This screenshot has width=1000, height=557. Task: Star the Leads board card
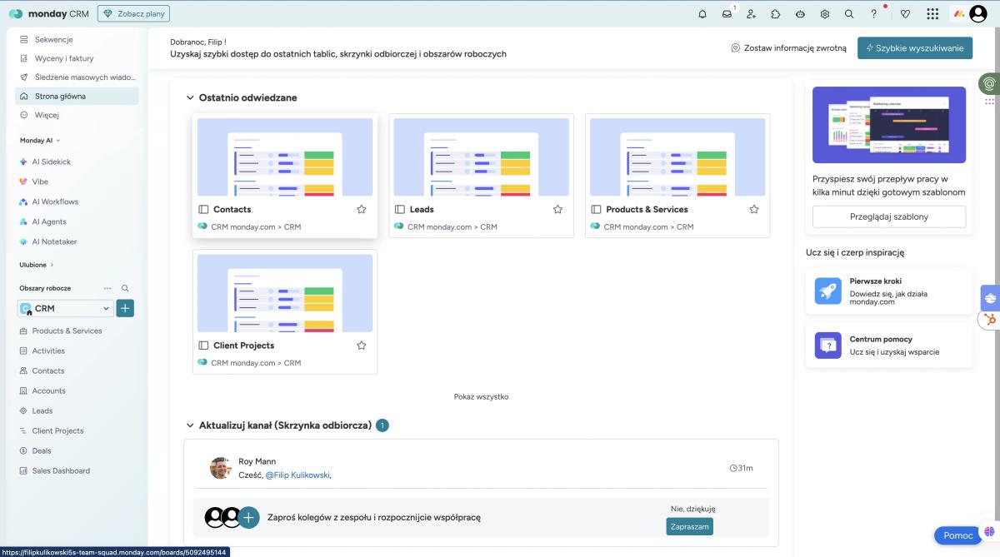point(557,209)
